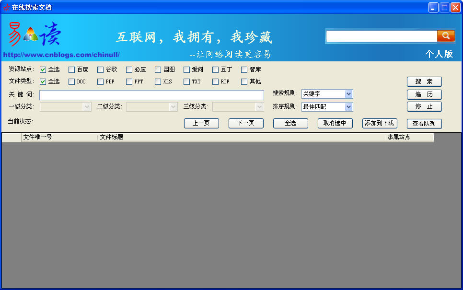Enable the 谷歌 site checkbox

(x=101, y=70)
